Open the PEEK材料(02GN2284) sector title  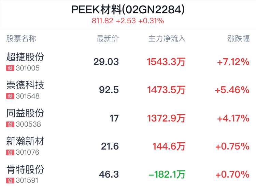coord(128,10)
